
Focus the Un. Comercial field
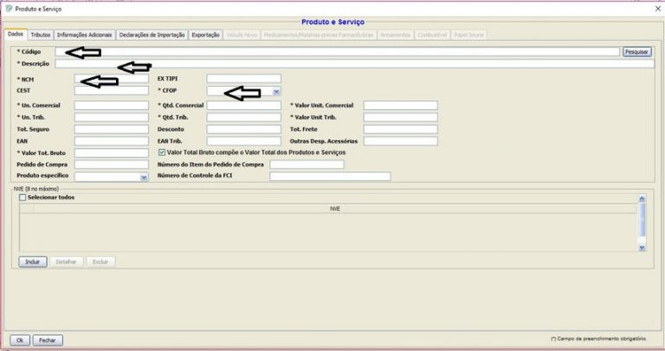tap(112, 105)
